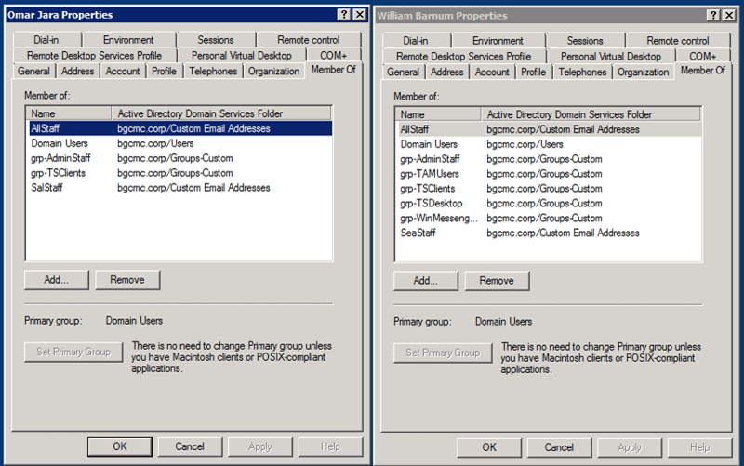Click Remove button in William Barnum Properties
The height and width of the screenshot is (466, 744).
click(x=497, y=280)
